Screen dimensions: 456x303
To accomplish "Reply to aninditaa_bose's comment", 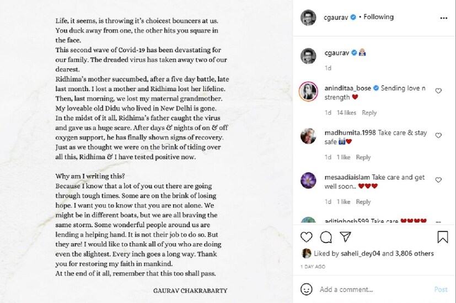I will 369,113.
